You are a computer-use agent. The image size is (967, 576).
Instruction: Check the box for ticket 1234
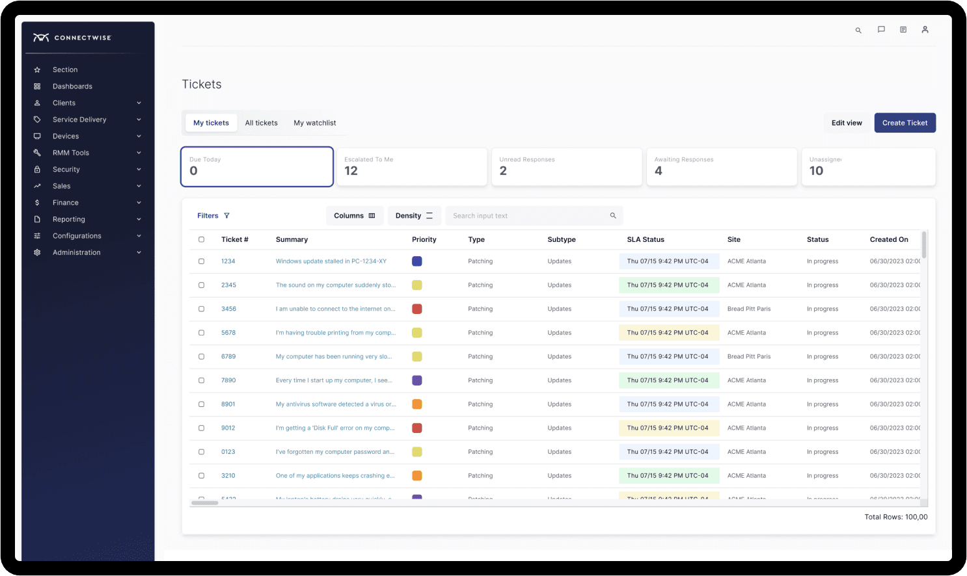point(201,261)
